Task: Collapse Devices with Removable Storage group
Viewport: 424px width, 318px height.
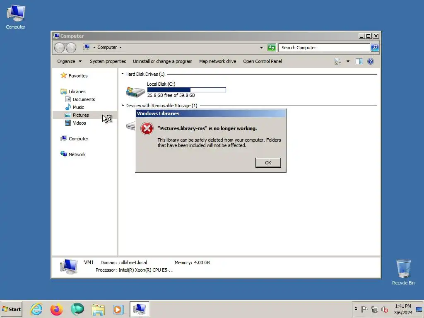Action: coord(123,105)
